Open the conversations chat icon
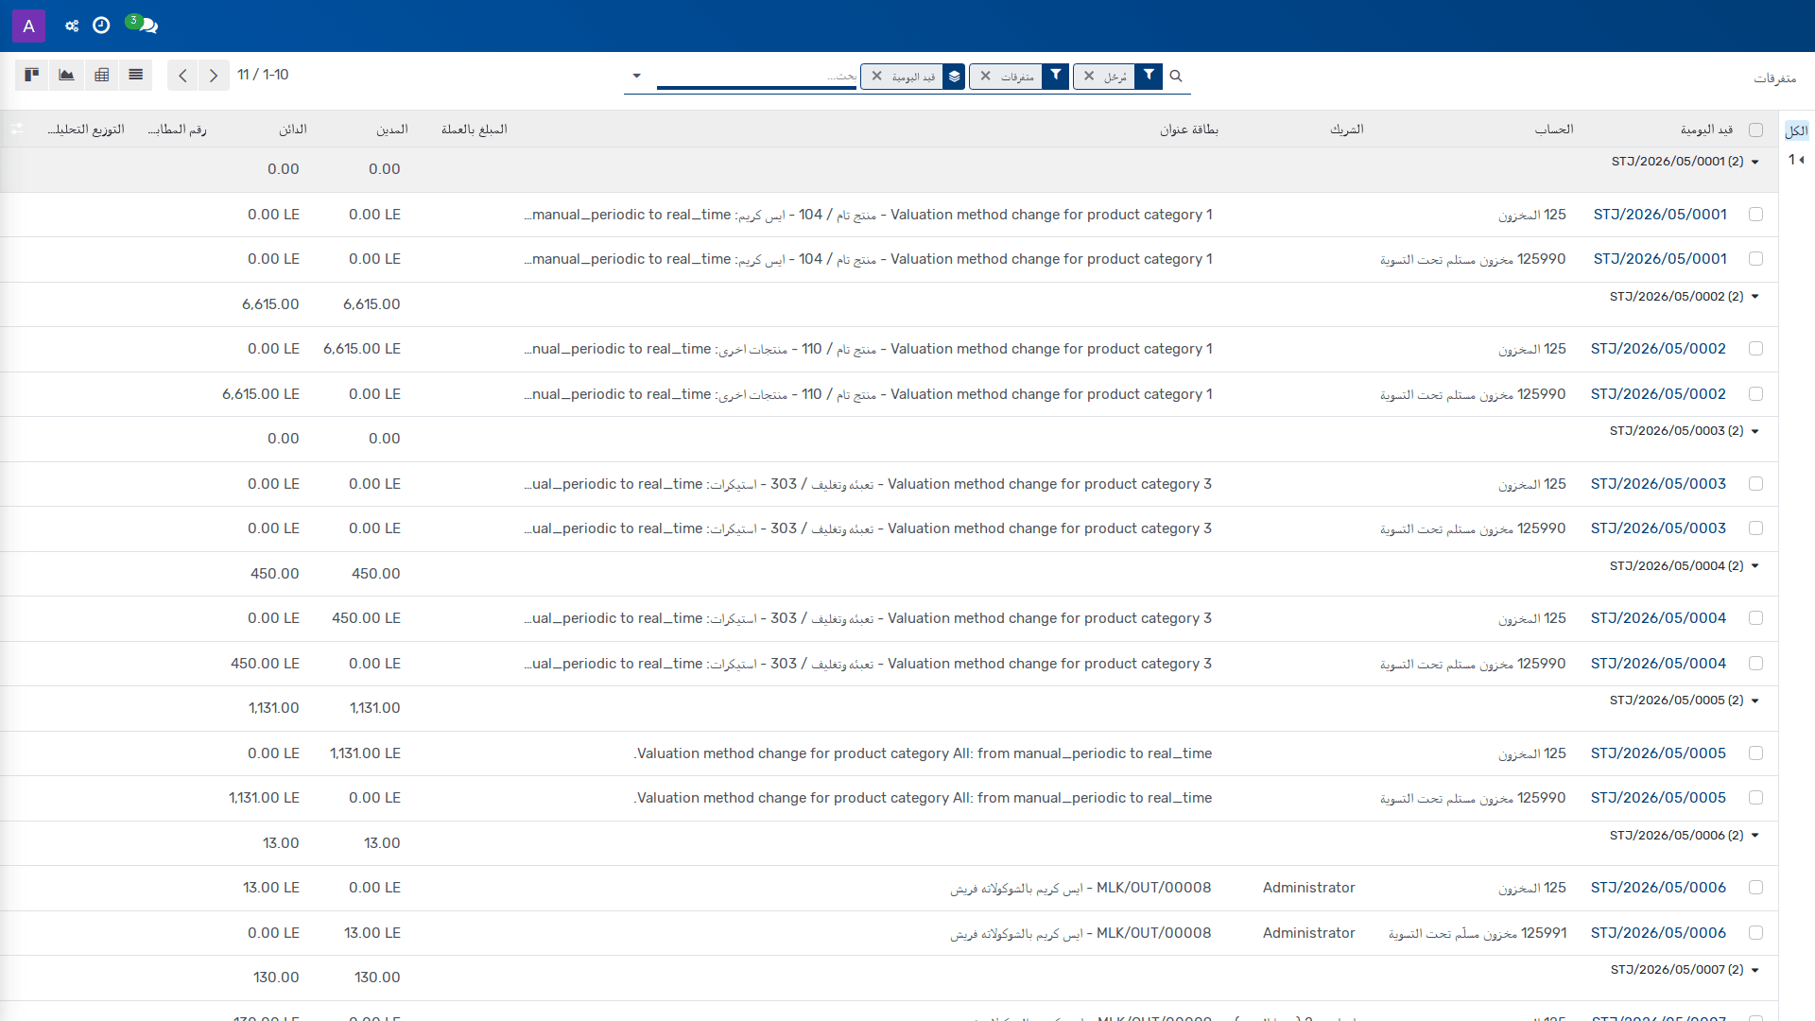Screen dimensions: 1815x1021 [147, 26]
